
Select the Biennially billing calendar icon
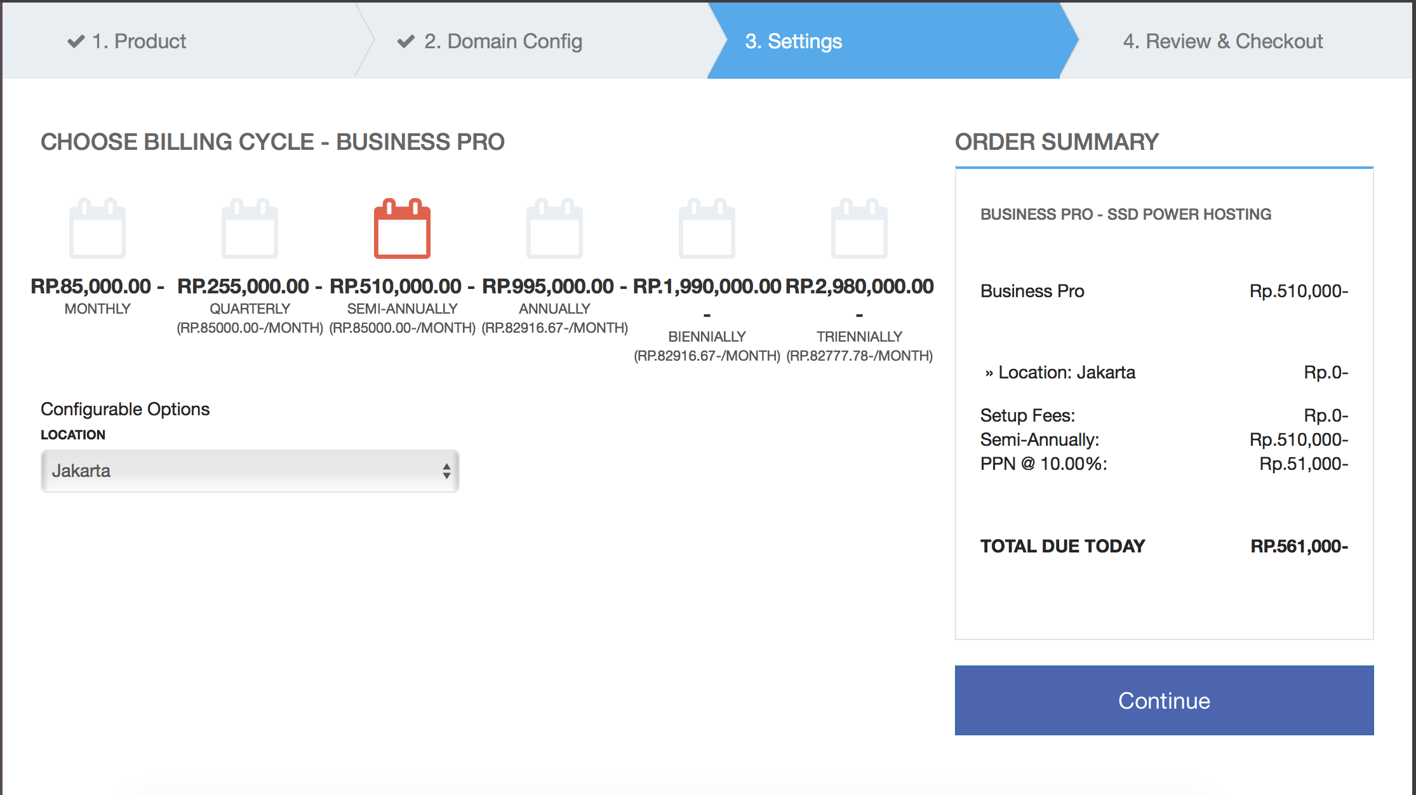707,229
